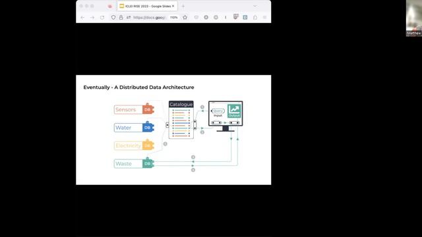Click the blue DB icon next to Water
Image resolution: width=422 pixels, height=237 pixels.
coord(148,127)
